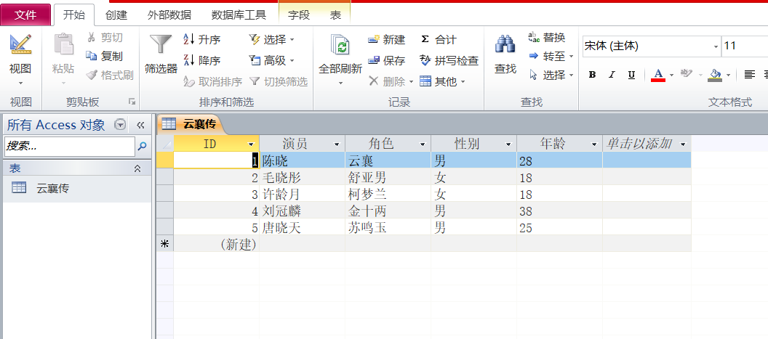The image size is (768, 339).
Task: Create a record with 新建
Action: [386, 40]
